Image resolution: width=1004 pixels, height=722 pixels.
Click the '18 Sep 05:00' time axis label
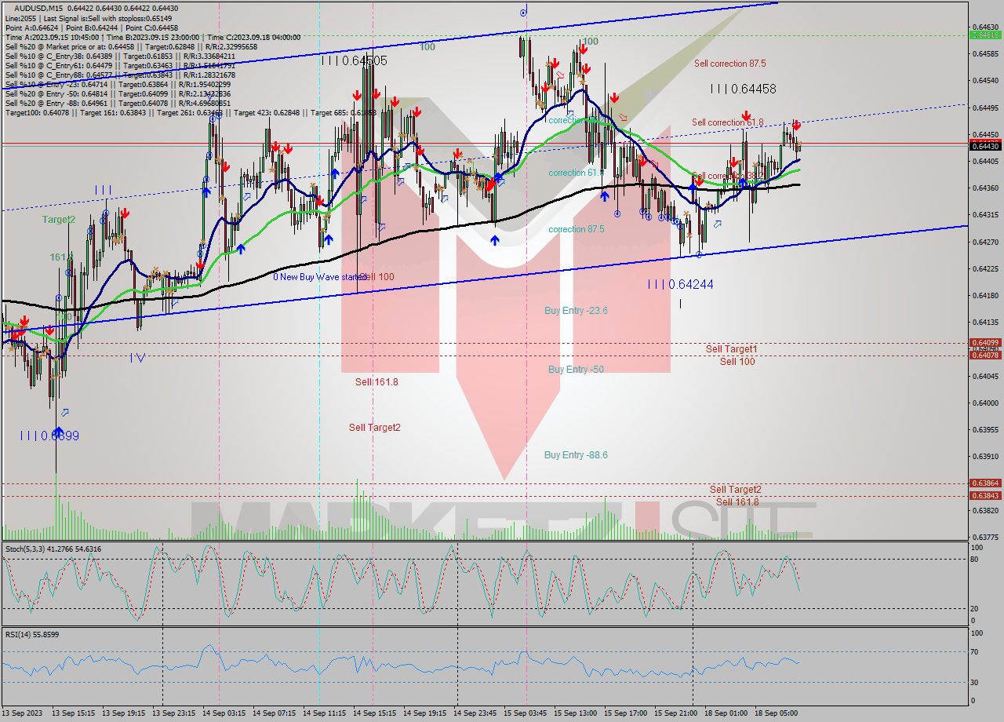tap(776, 713)
